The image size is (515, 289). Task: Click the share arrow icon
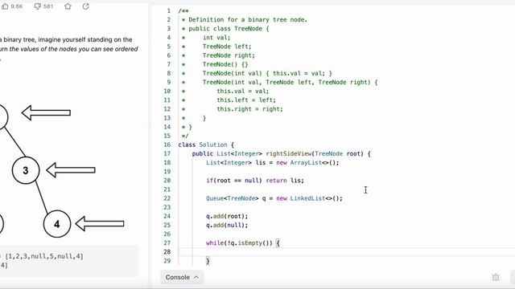pos(86,6)
